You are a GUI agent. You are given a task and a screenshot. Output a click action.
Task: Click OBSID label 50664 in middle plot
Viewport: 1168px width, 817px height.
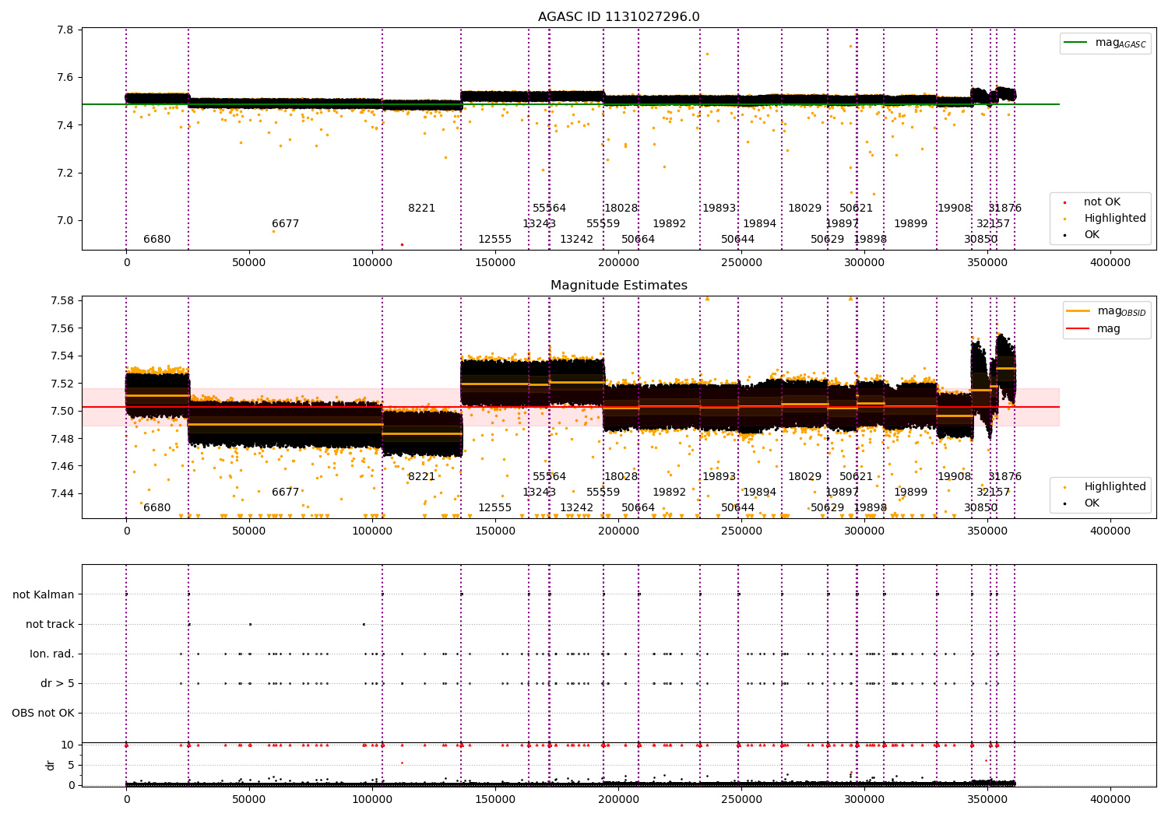click(638, 508)
